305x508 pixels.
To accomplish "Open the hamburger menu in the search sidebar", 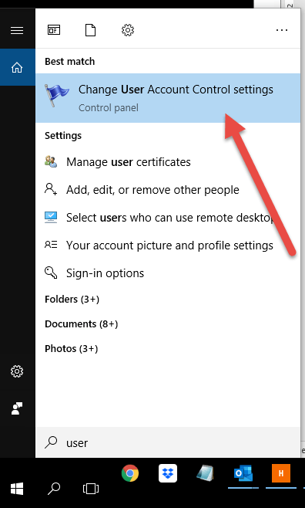I will pyautogui.click(x=17, y=30).
